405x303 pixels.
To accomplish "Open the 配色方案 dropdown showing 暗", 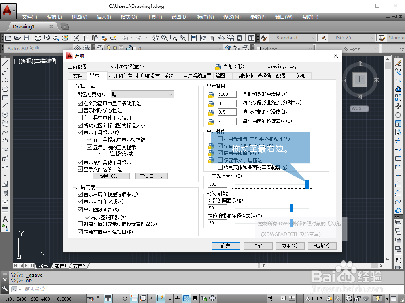I will [x=171, y=94].
